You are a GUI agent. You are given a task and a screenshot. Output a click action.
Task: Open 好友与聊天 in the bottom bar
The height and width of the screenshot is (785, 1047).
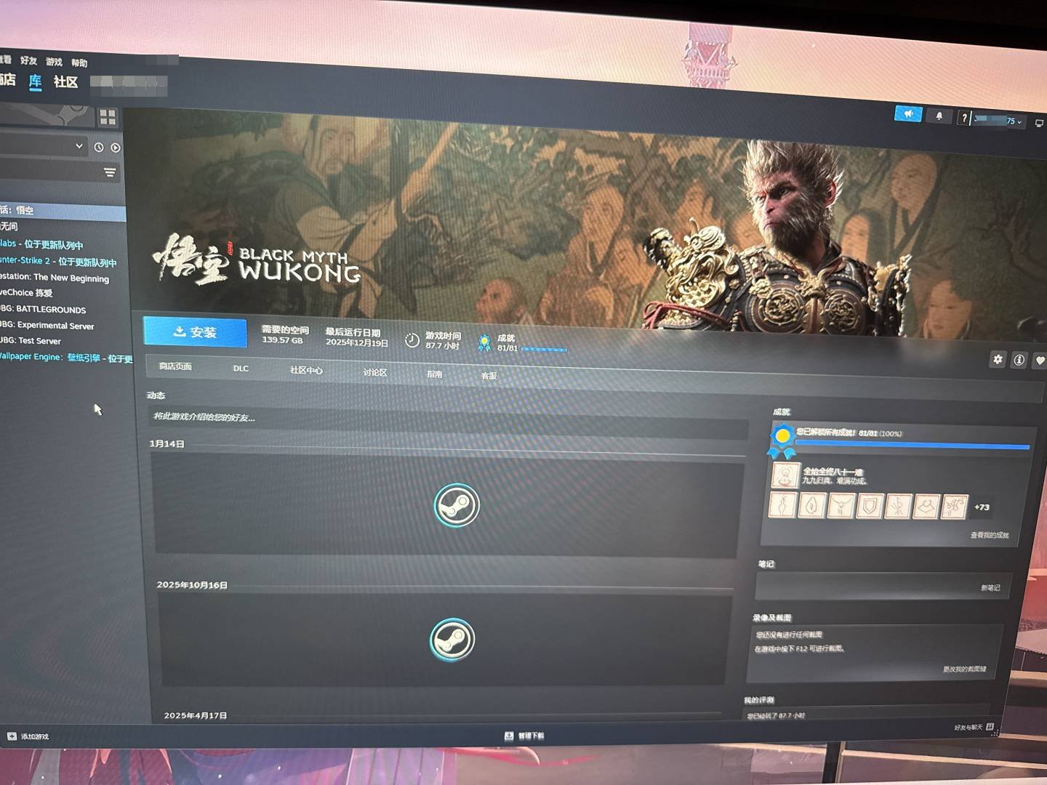pyautogui.click(x=968, y=727)
